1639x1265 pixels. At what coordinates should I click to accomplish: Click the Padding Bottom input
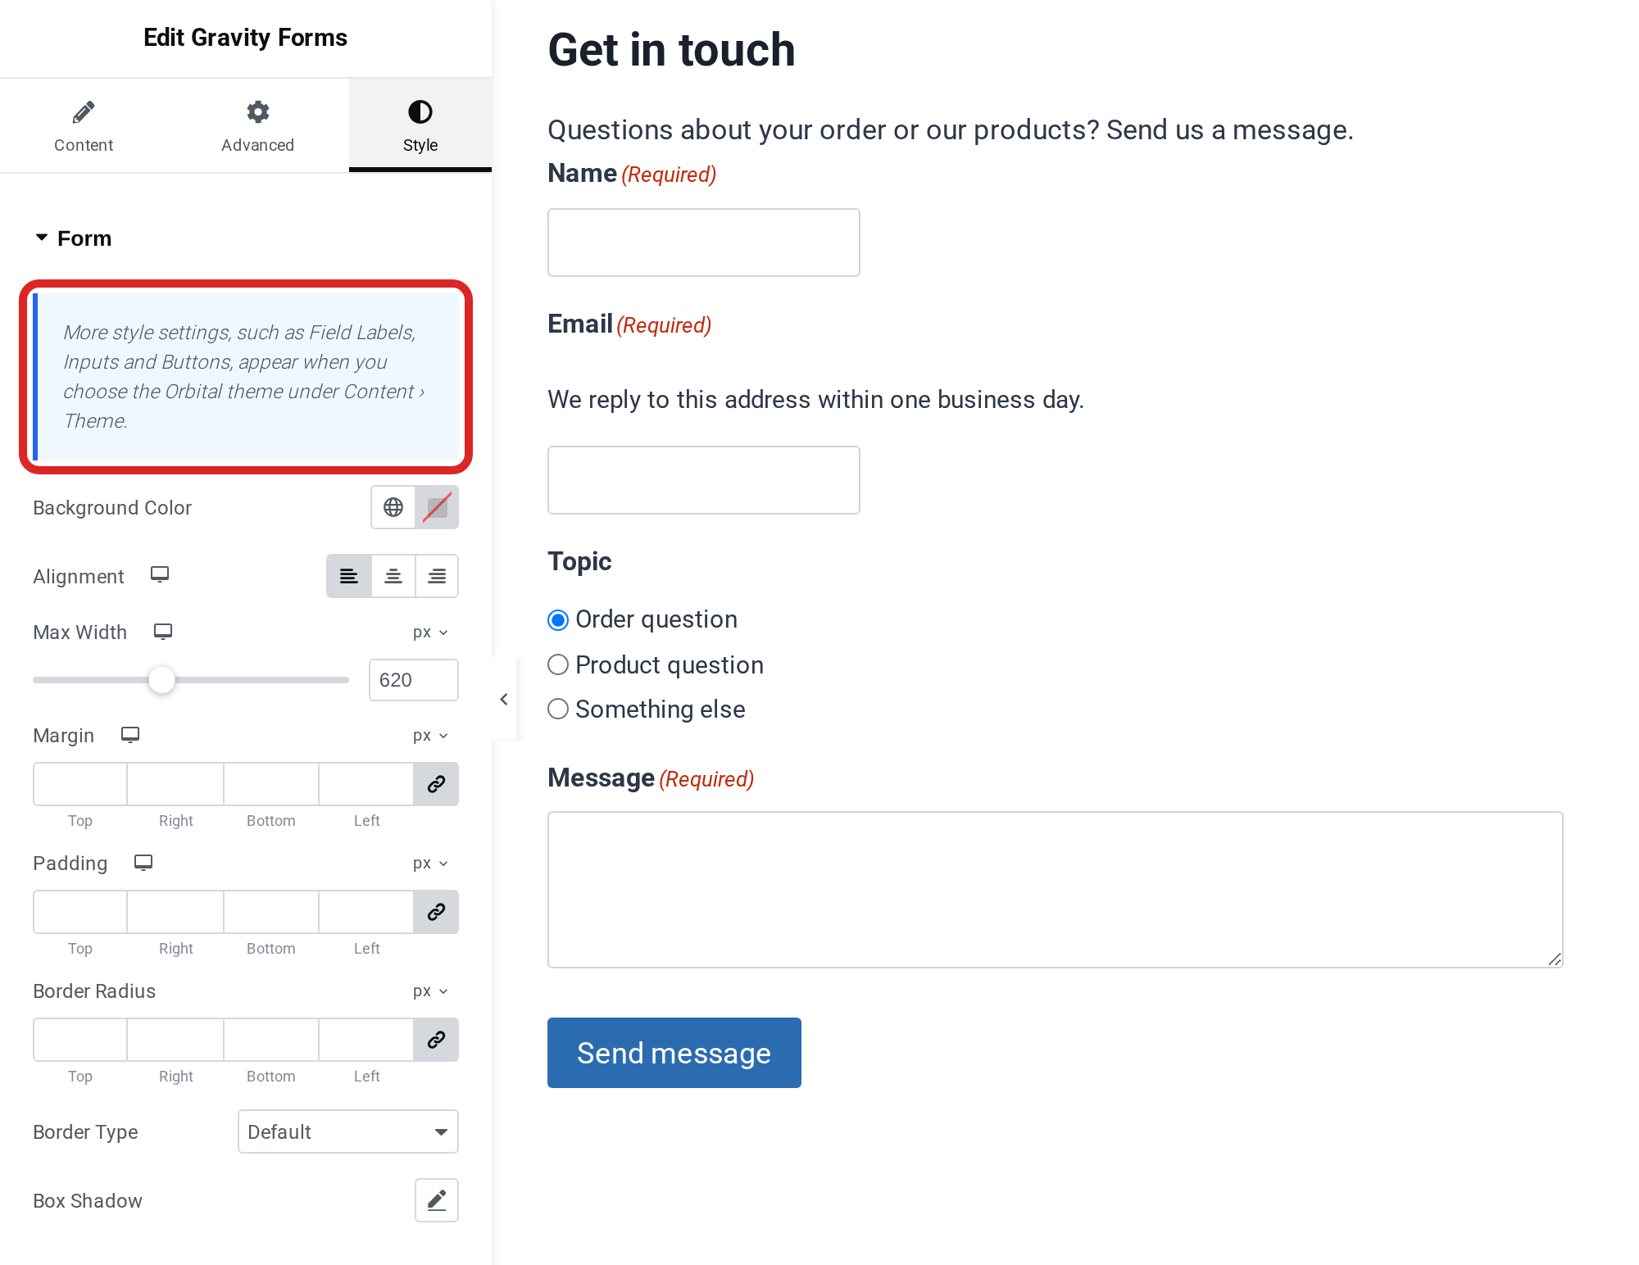click(x=271, y=912)
